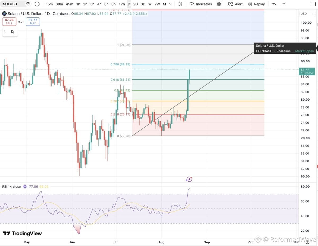
Task: Click the 0 (70.58) Fibonacci level label
Action: [x=123, y=136]
